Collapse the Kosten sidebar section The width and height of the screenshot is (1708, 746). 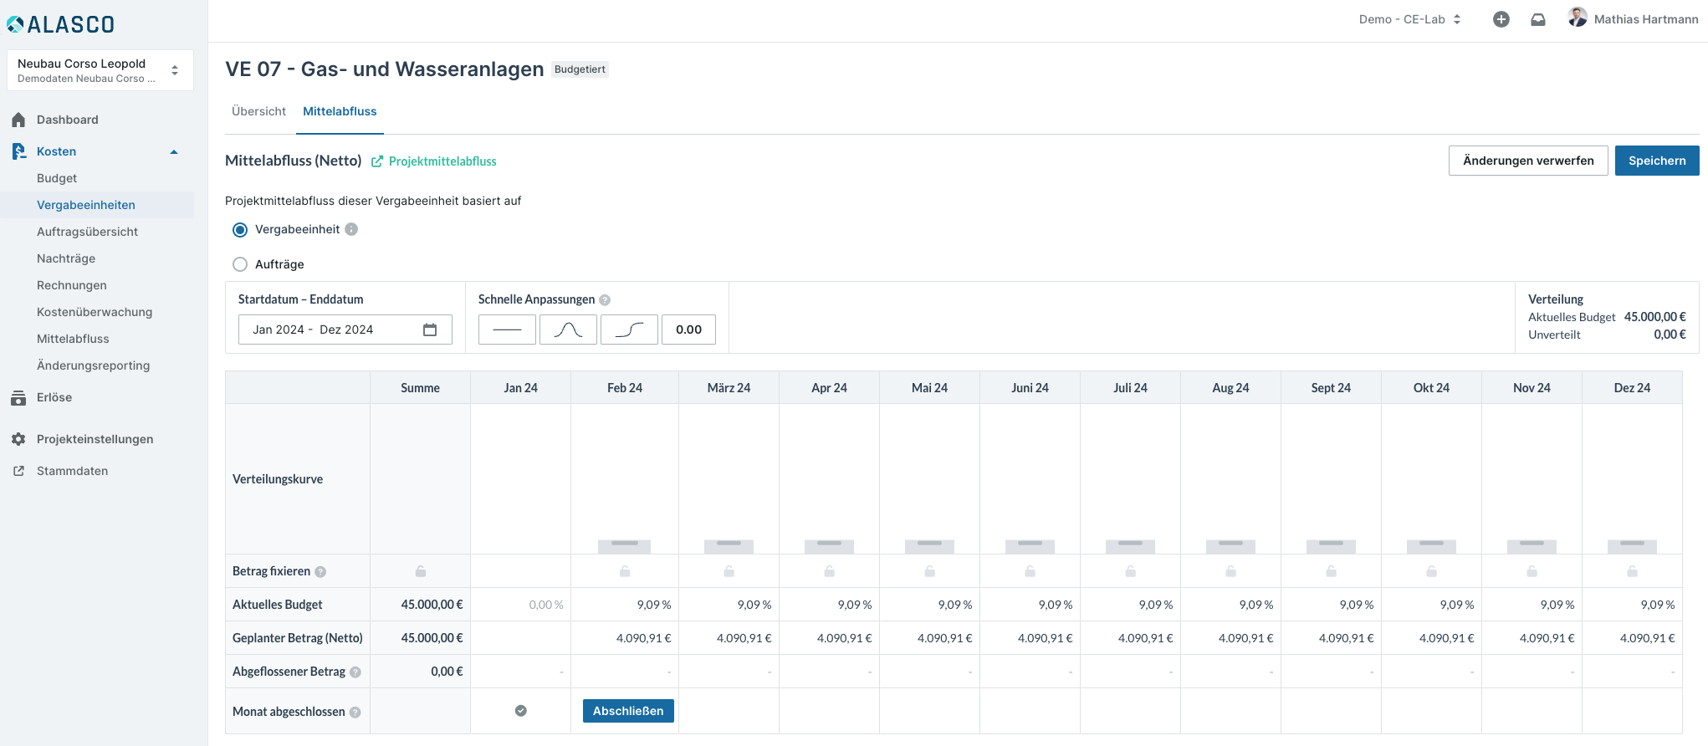tap(174, 151)
